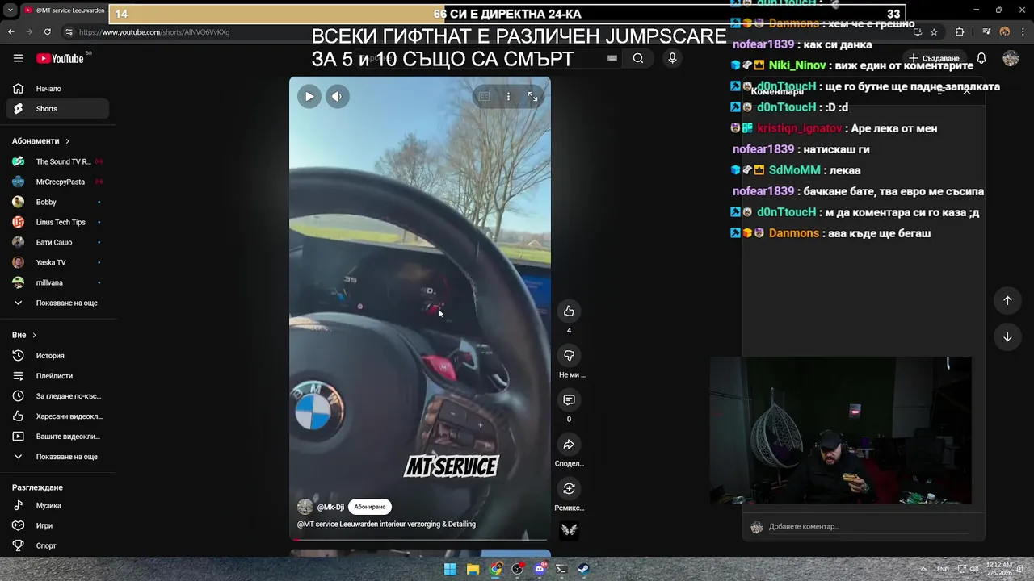1034x581 pixels.
Task: Open Харесани видеоклипове list
Action: pyautogui.click(x=58, y=416)
